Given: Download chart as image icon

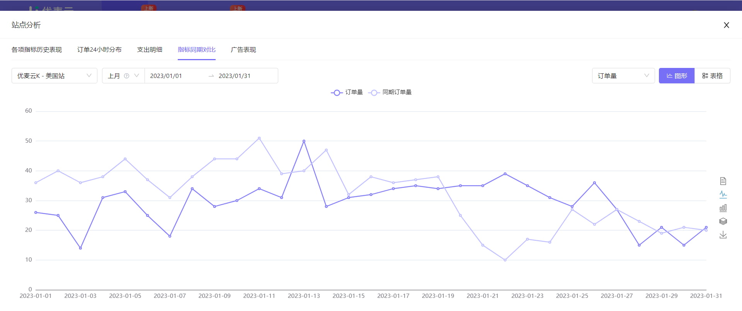Looking at the screenshot, I should (723, 235).
